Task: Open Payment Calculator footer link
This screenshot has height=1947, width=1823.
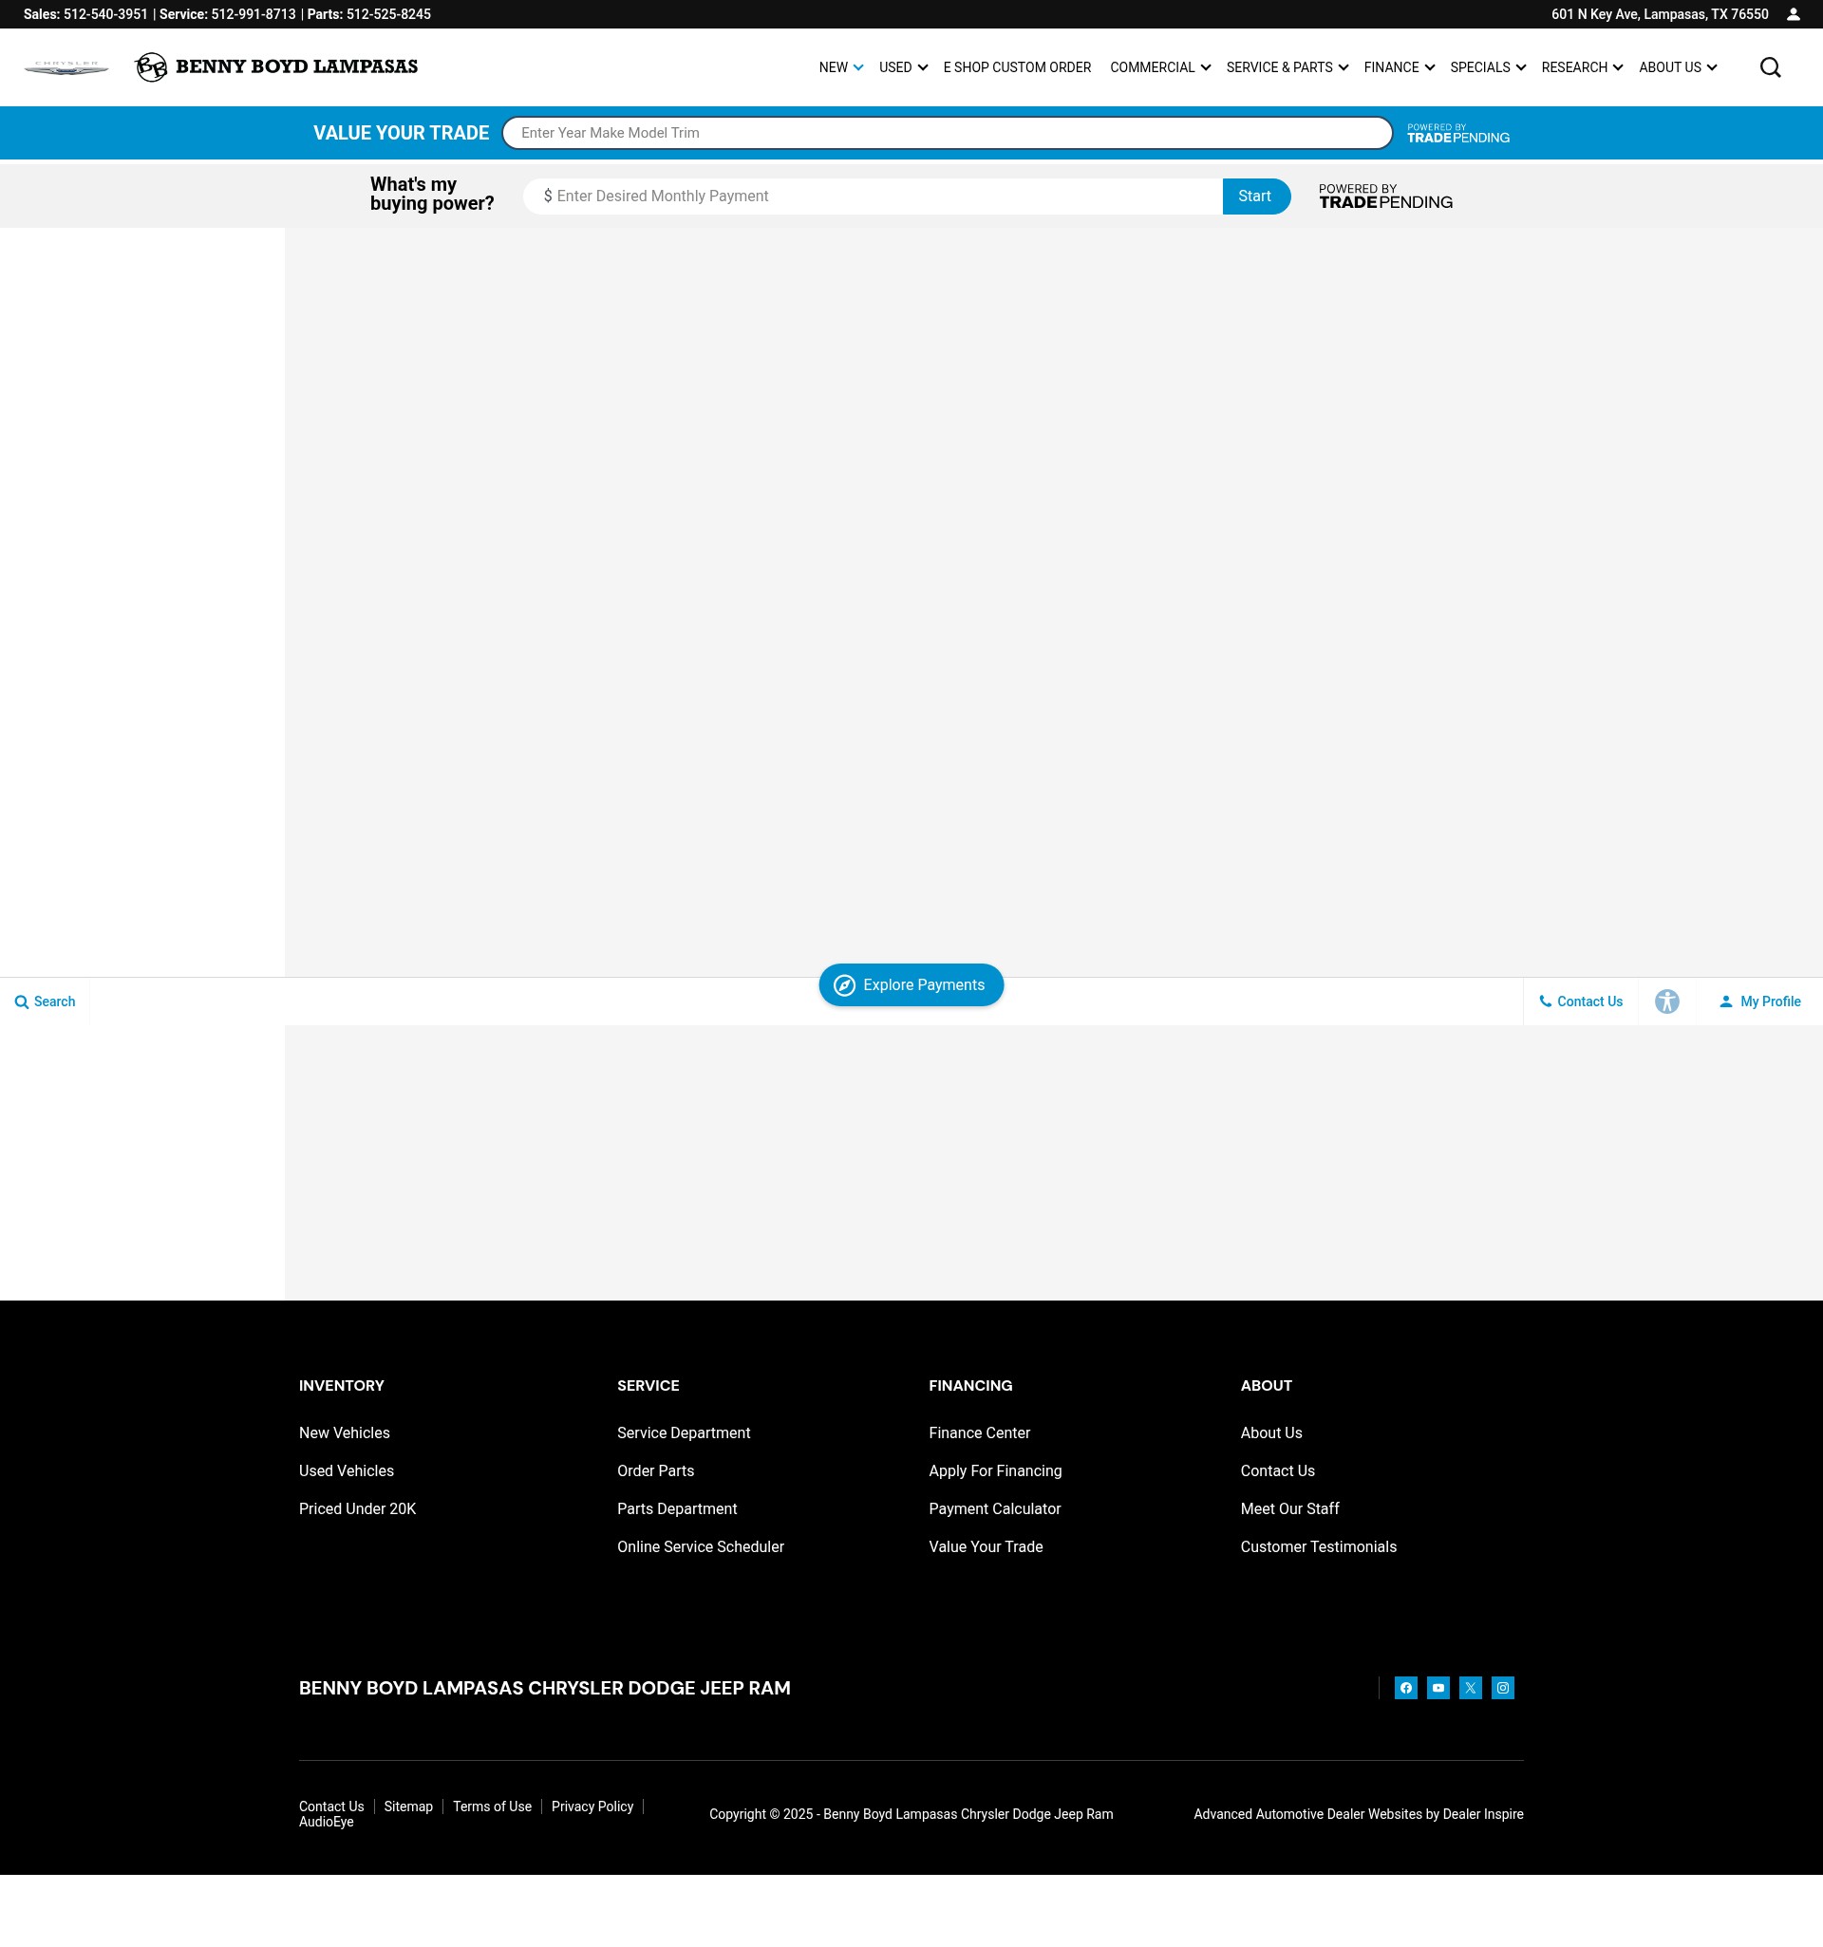Action: point(994,1509)
